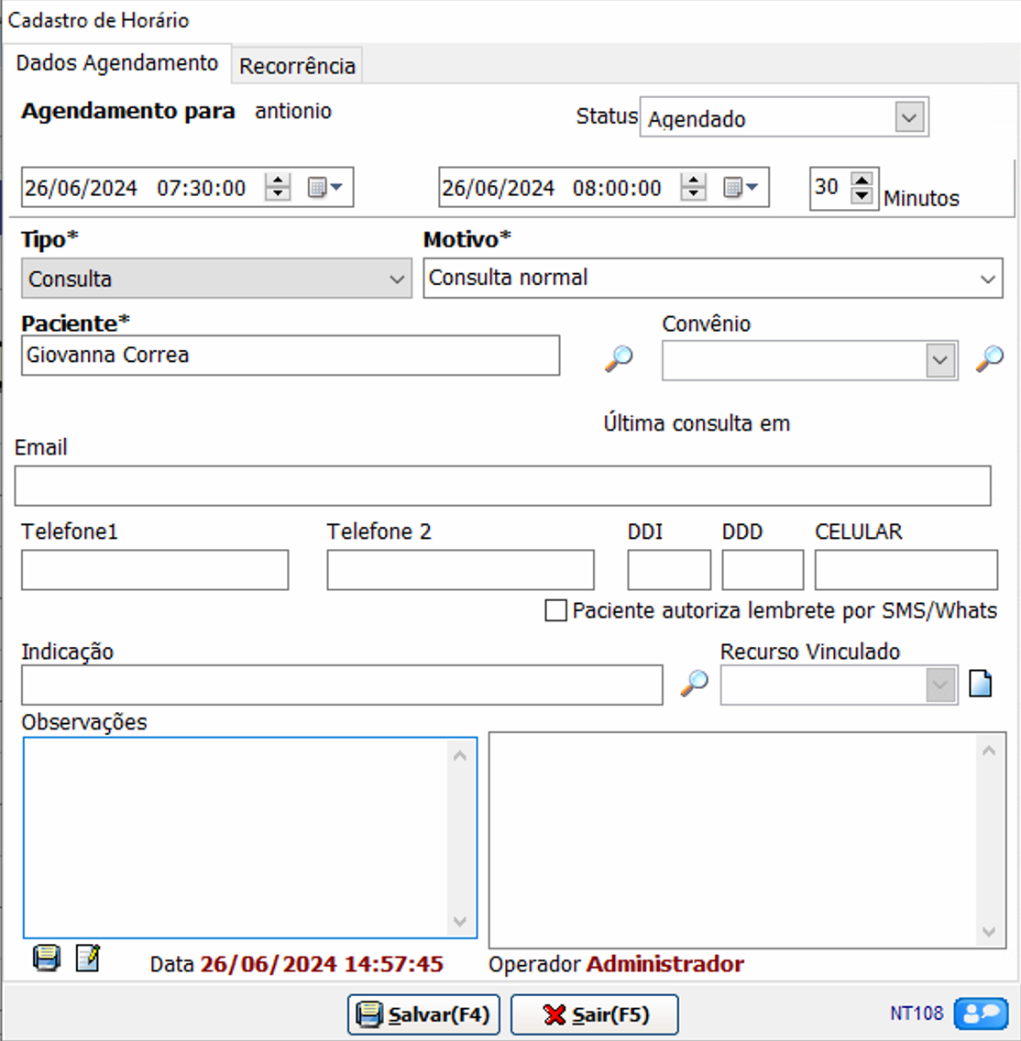Click the Sair(F5) button
The width and height of the screenshot is (1021, 1041).
(x=594, y=1014)
